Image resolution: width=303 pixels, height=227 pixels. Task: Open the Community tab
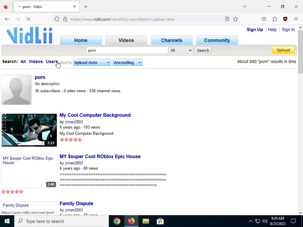[217, 40]
